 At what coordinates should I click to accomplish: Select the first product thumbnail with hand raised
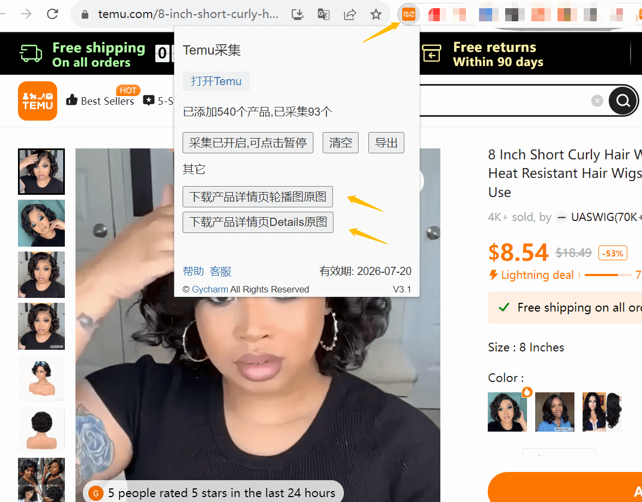click(41, 171)
